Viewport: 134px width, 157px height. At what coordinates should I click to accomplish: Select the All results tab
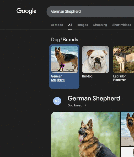click(70, 25)
